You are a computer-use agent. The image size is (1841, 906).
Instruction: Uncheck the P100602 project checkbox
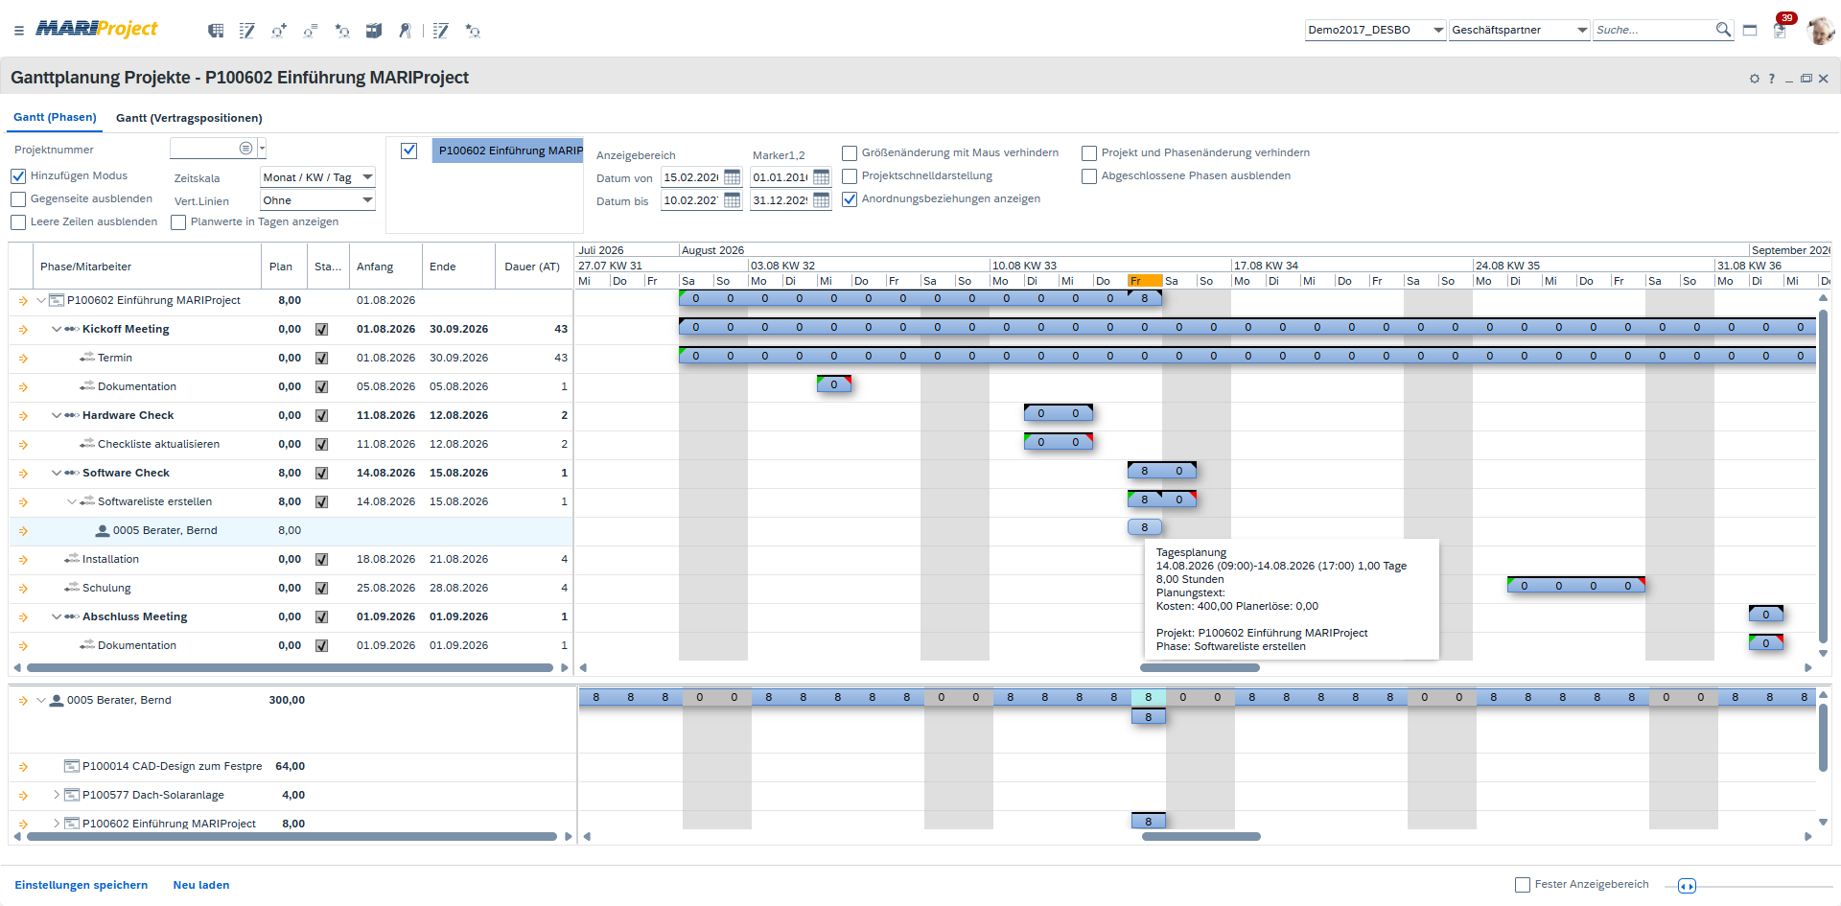(409, 151)
